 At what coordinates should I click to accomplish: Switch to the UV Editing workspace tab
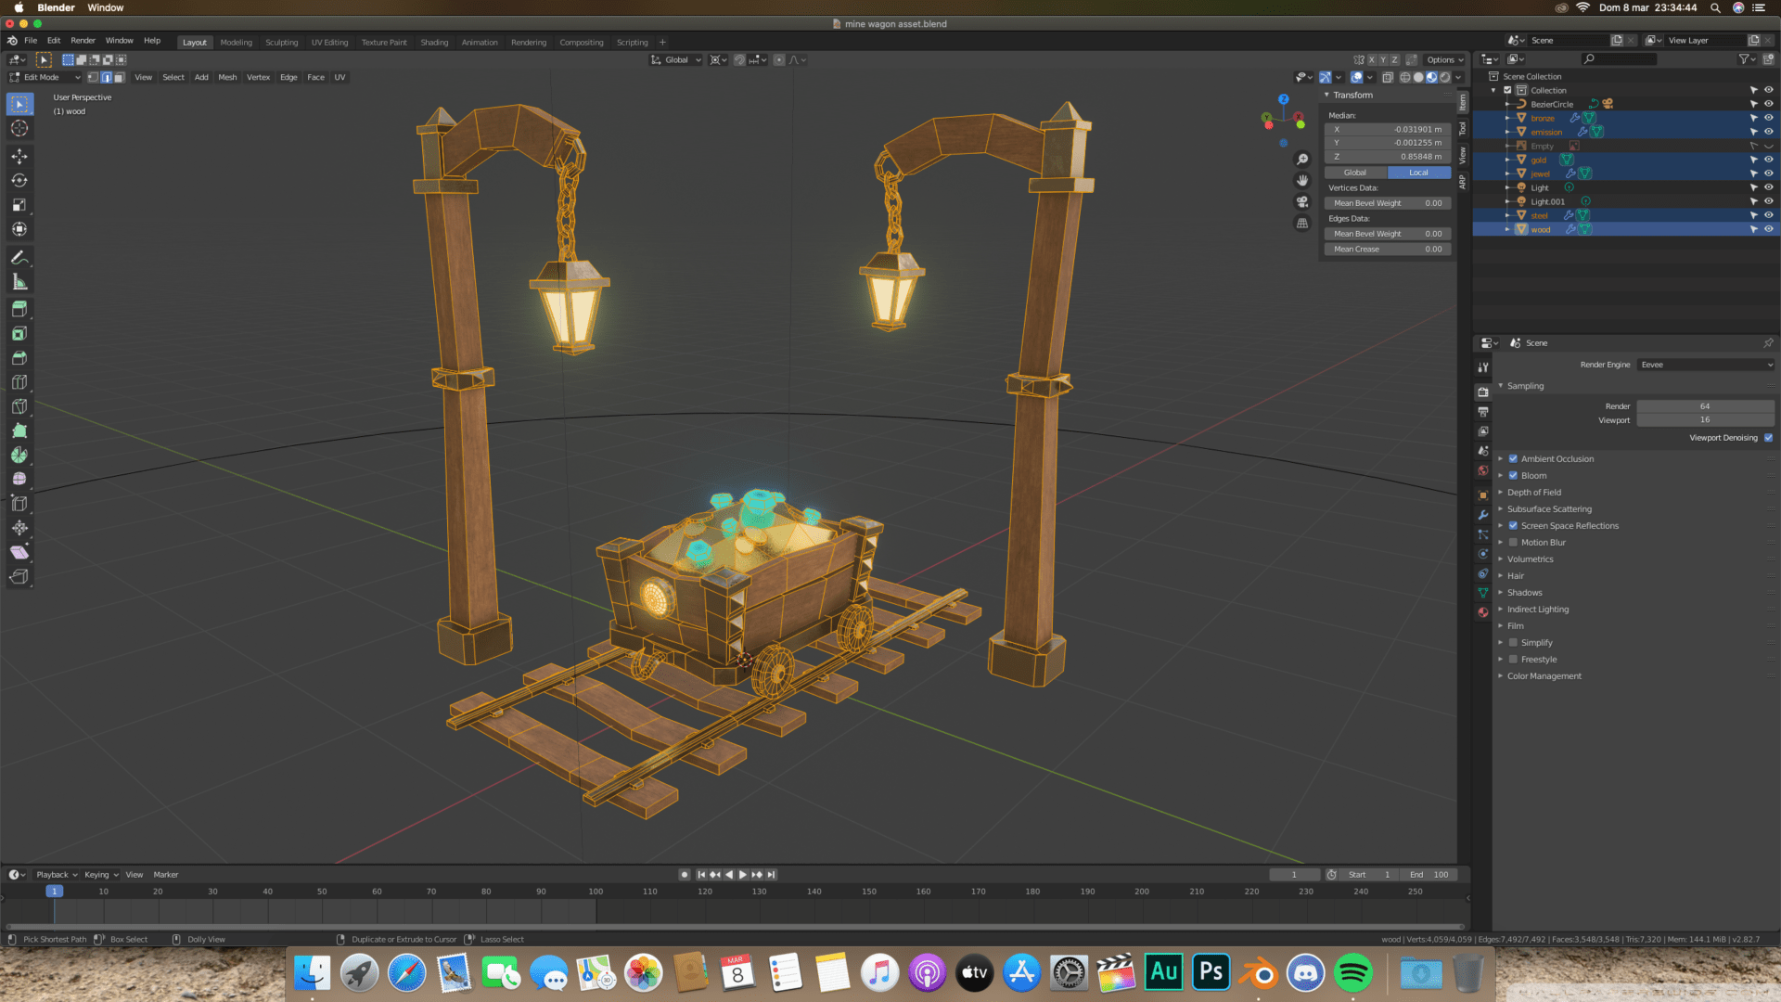329,42
